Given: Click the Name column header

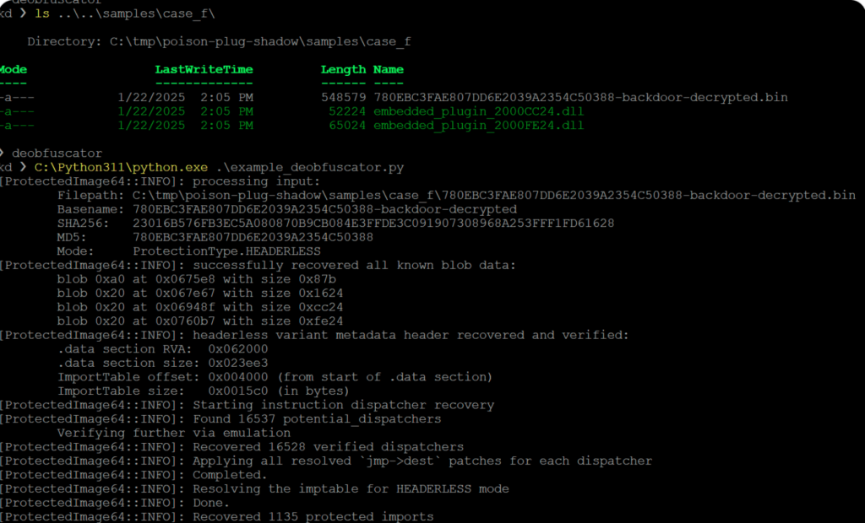Looking at the screenshot, I should 389,69.
